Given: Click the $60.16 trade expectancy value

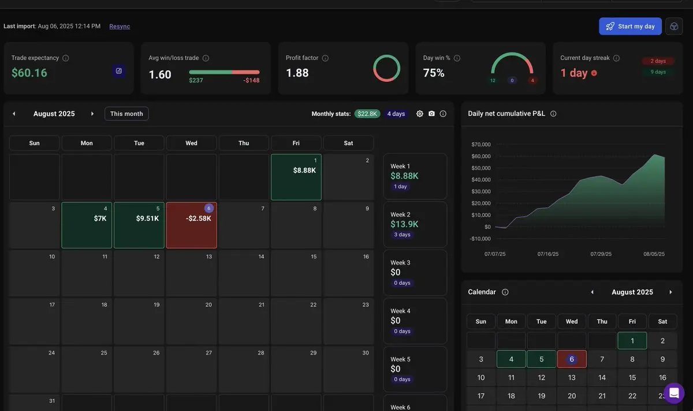Looking at the screenshot, I should click(x=29, y=73).
